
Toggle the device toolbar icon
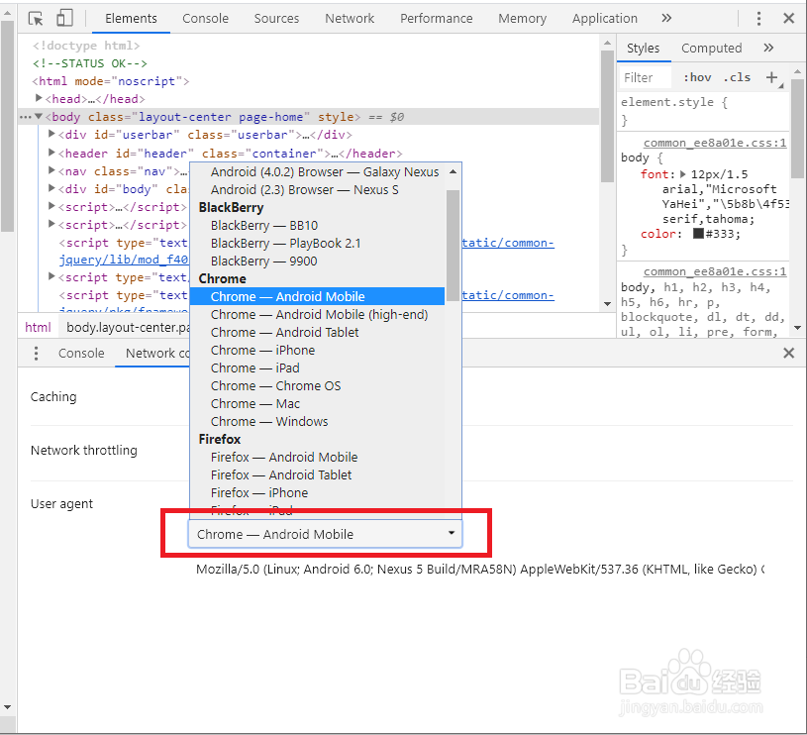pos(64,18)
